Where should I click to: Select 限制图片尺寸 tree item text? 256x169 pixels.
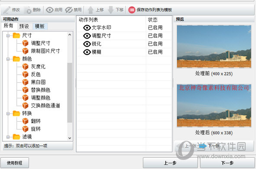[45, 51]
